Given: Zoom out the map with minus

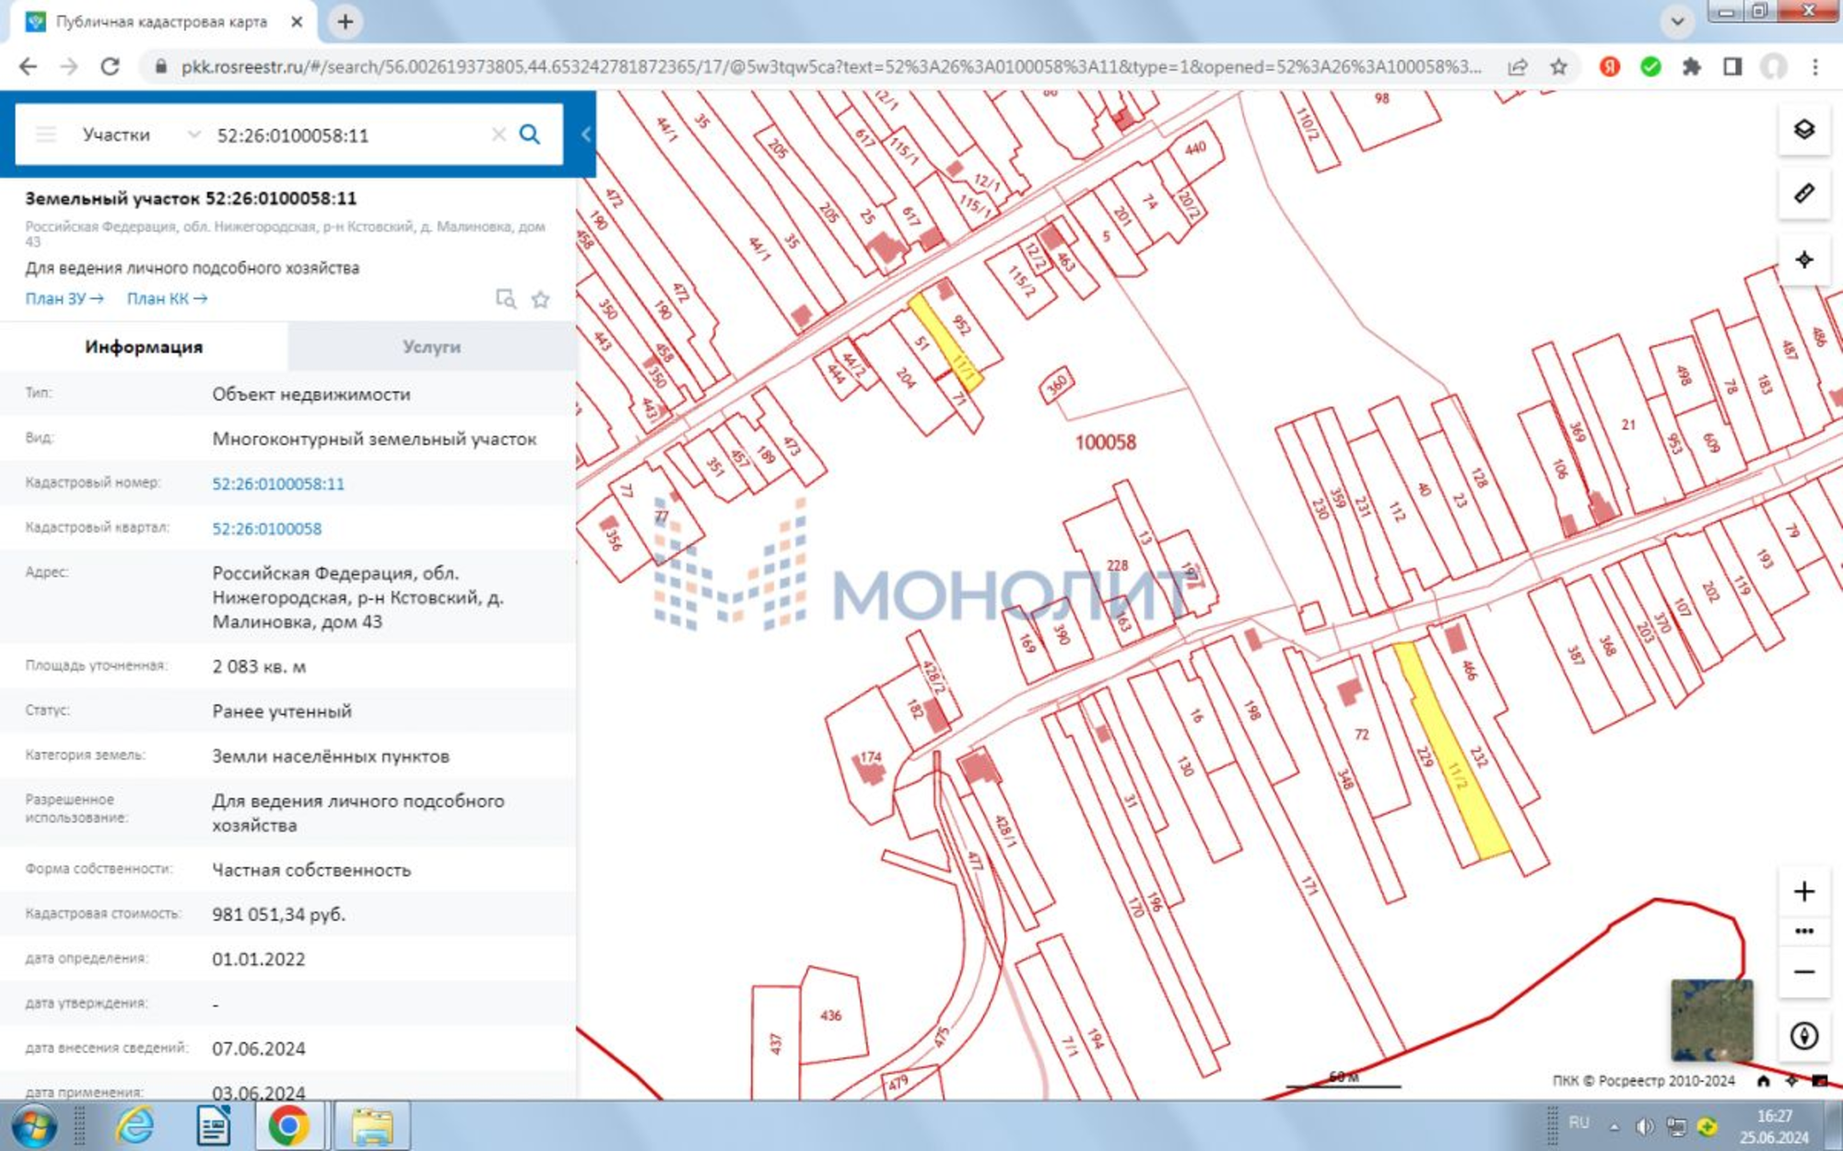Looking at the screenshot, I should (x=1803, y=972).
